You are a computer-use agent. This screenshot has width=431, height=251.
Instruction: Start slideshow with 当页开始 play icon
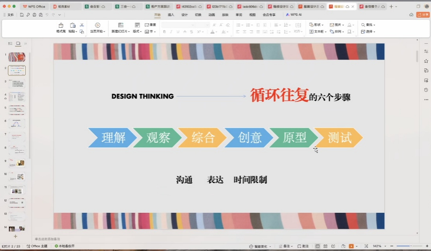(x=97, y=25)
